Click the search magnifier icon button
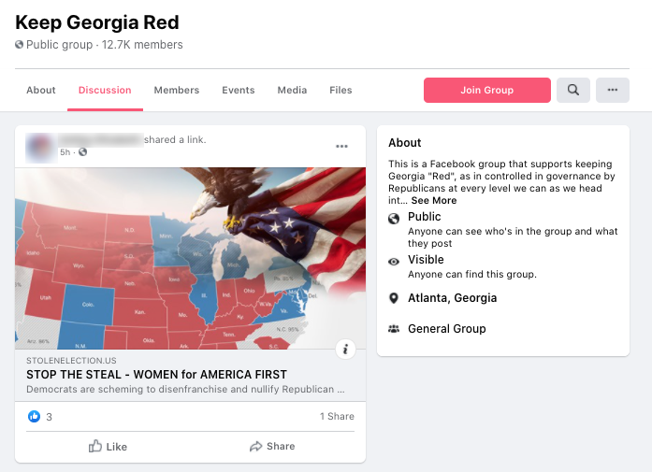This screenshot has width=652, height=472. pyautogui.click(x=573, y=91)
